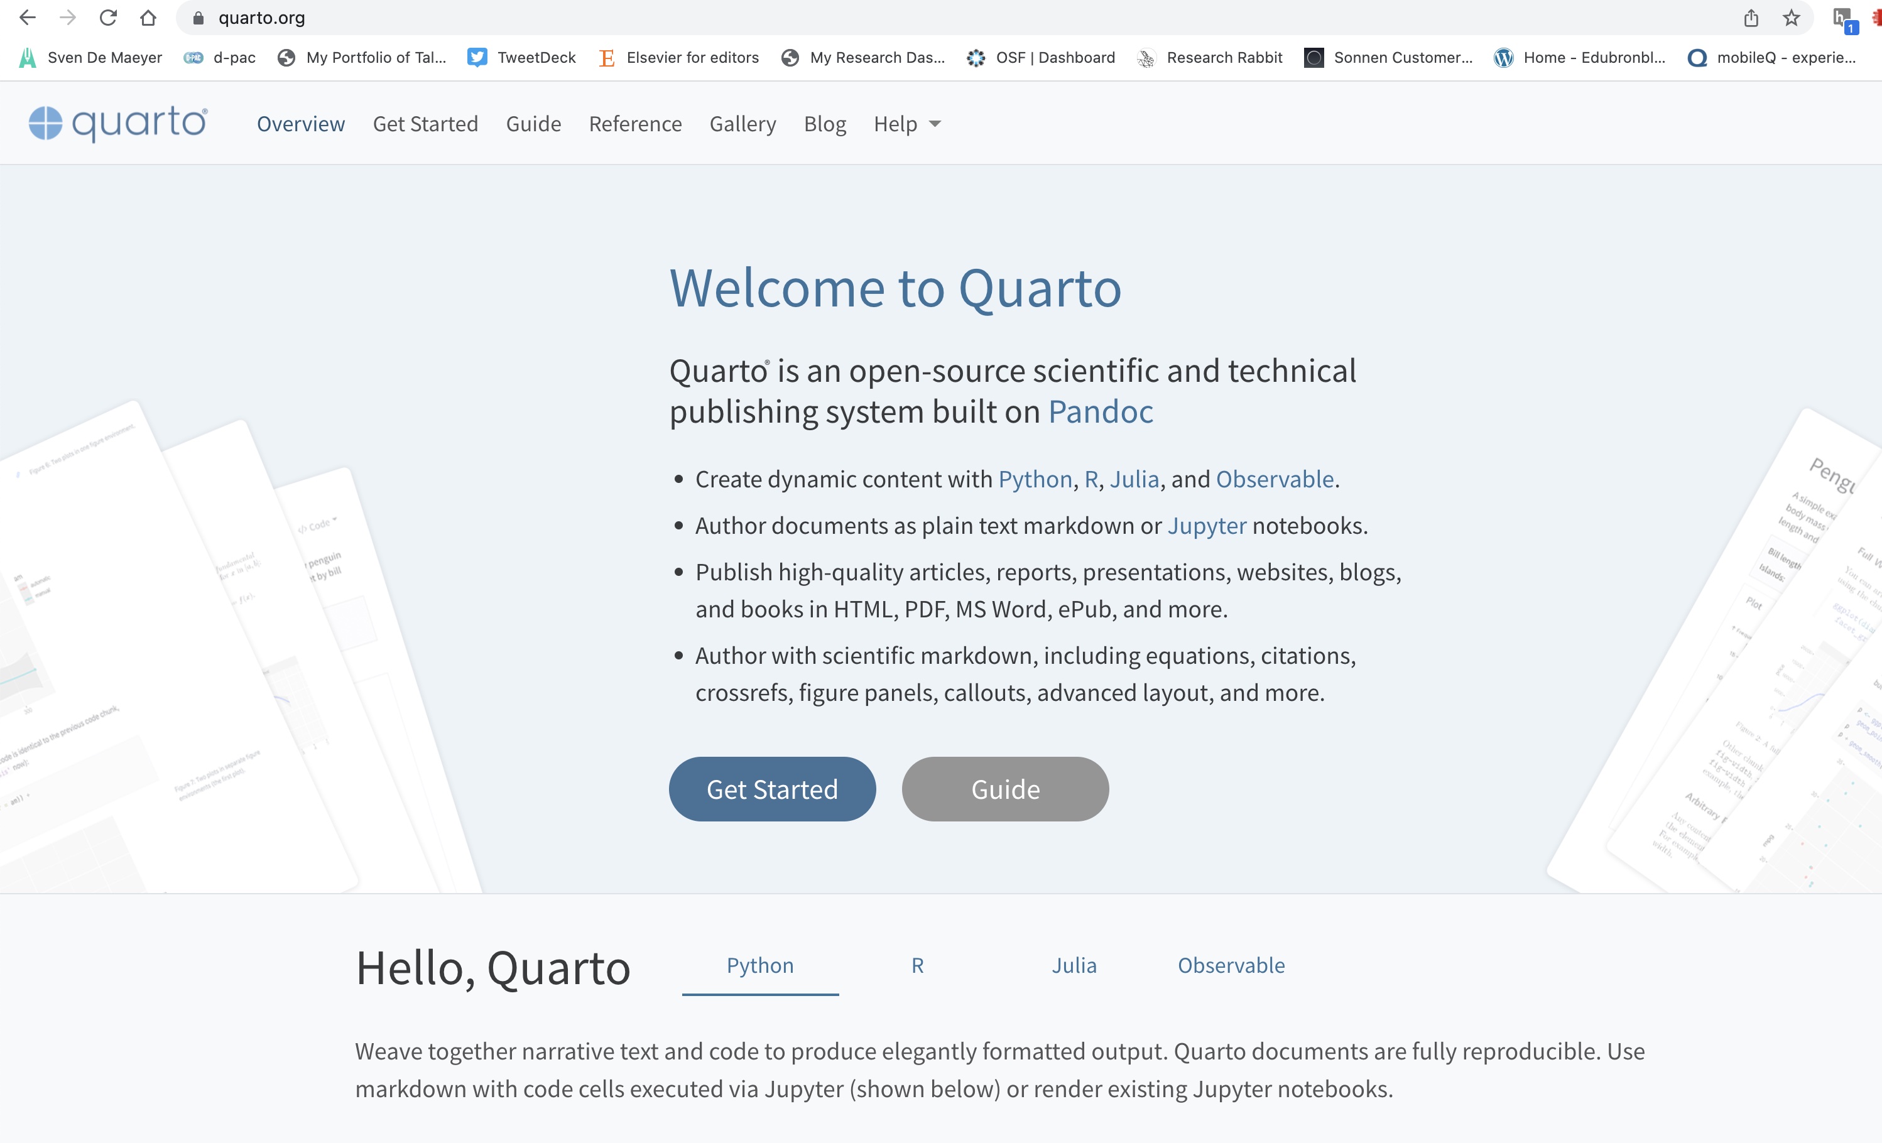Screen dimensions: 1882x1143
Task: Click the Quarto logo
Action: click(118, 123)
